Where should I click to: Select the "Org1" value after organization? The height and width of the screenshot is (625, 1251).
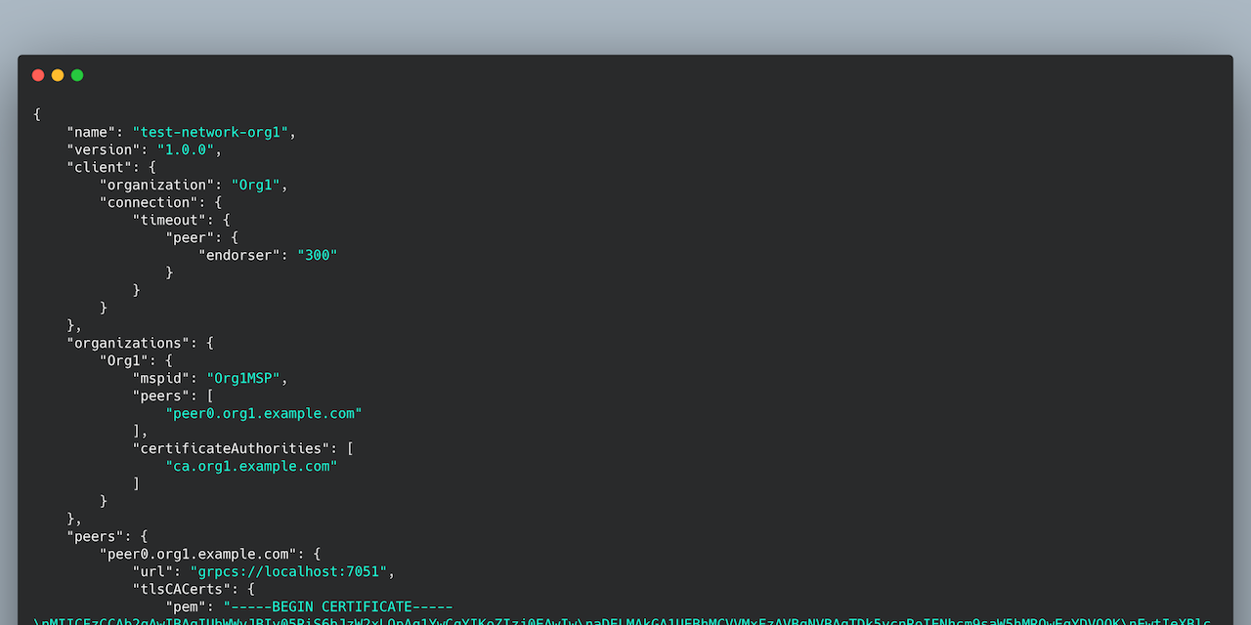(x=255, y=185)
